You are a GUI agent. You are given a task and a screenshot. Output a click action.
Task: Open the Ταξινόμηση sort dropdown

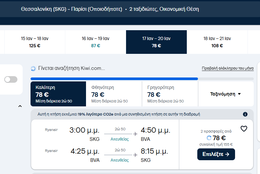pyautogui.click(x=226, y=94)
